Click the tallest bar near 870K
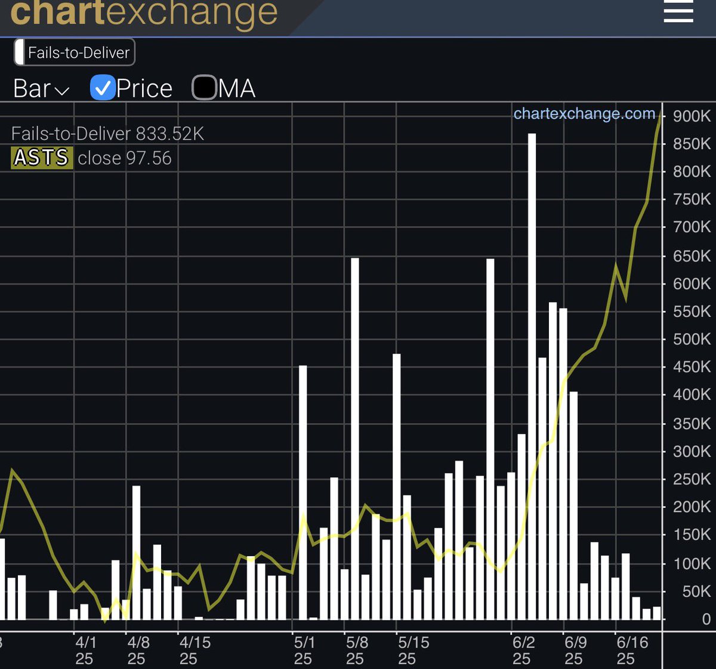This screenshot has height=669, width=716. [x=532, y=377]
